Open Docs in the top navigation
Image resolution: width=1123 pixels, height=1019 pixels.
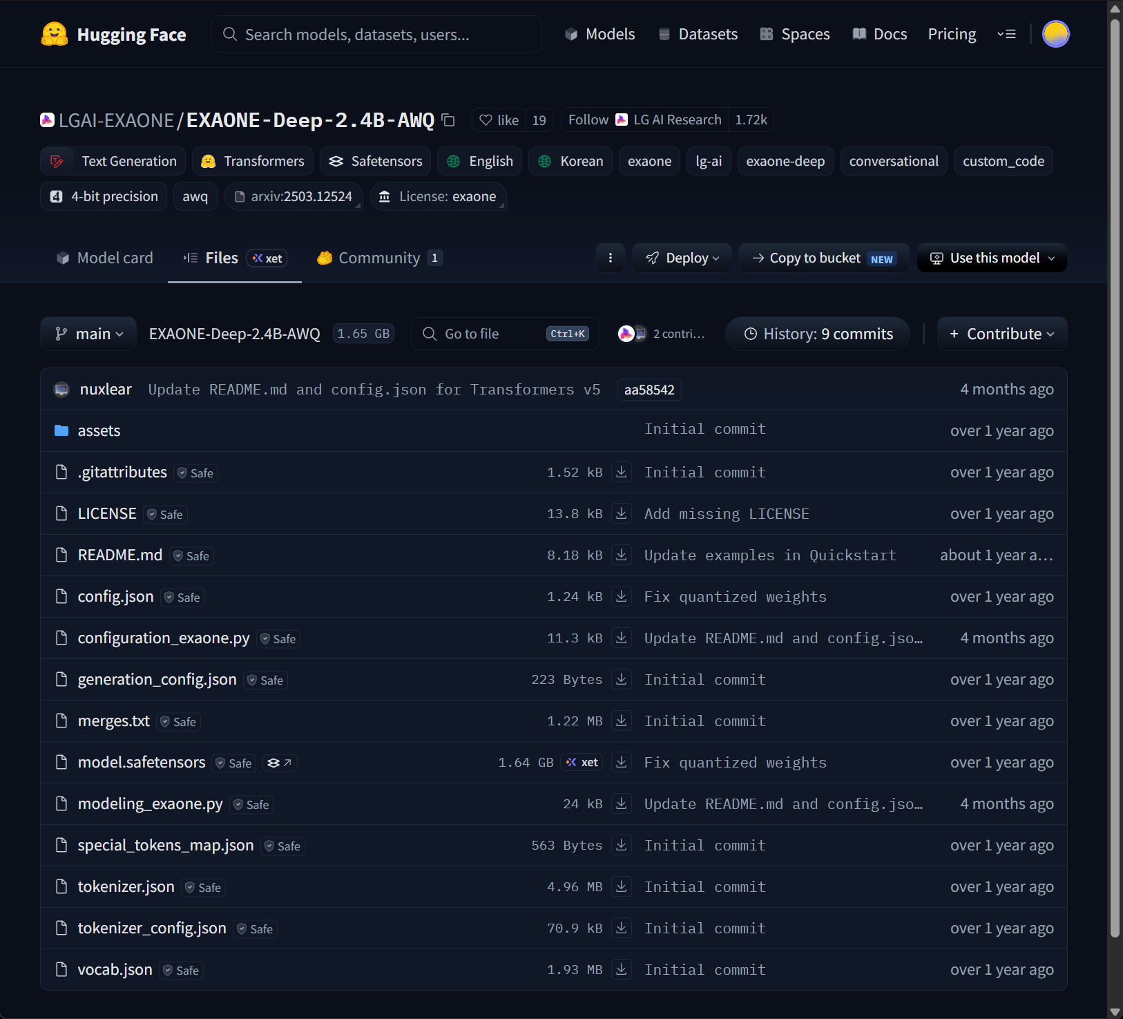point(879,34)
